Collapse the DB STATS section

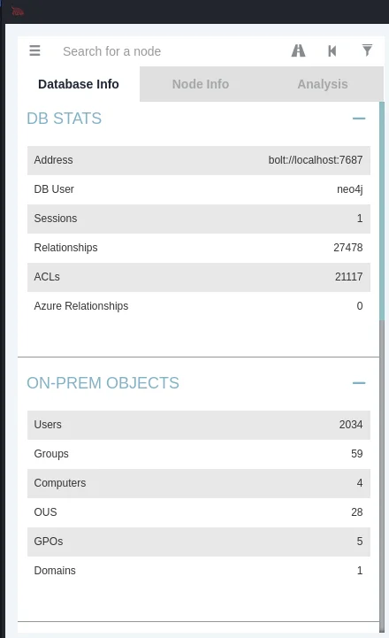(x=359, y=119)
